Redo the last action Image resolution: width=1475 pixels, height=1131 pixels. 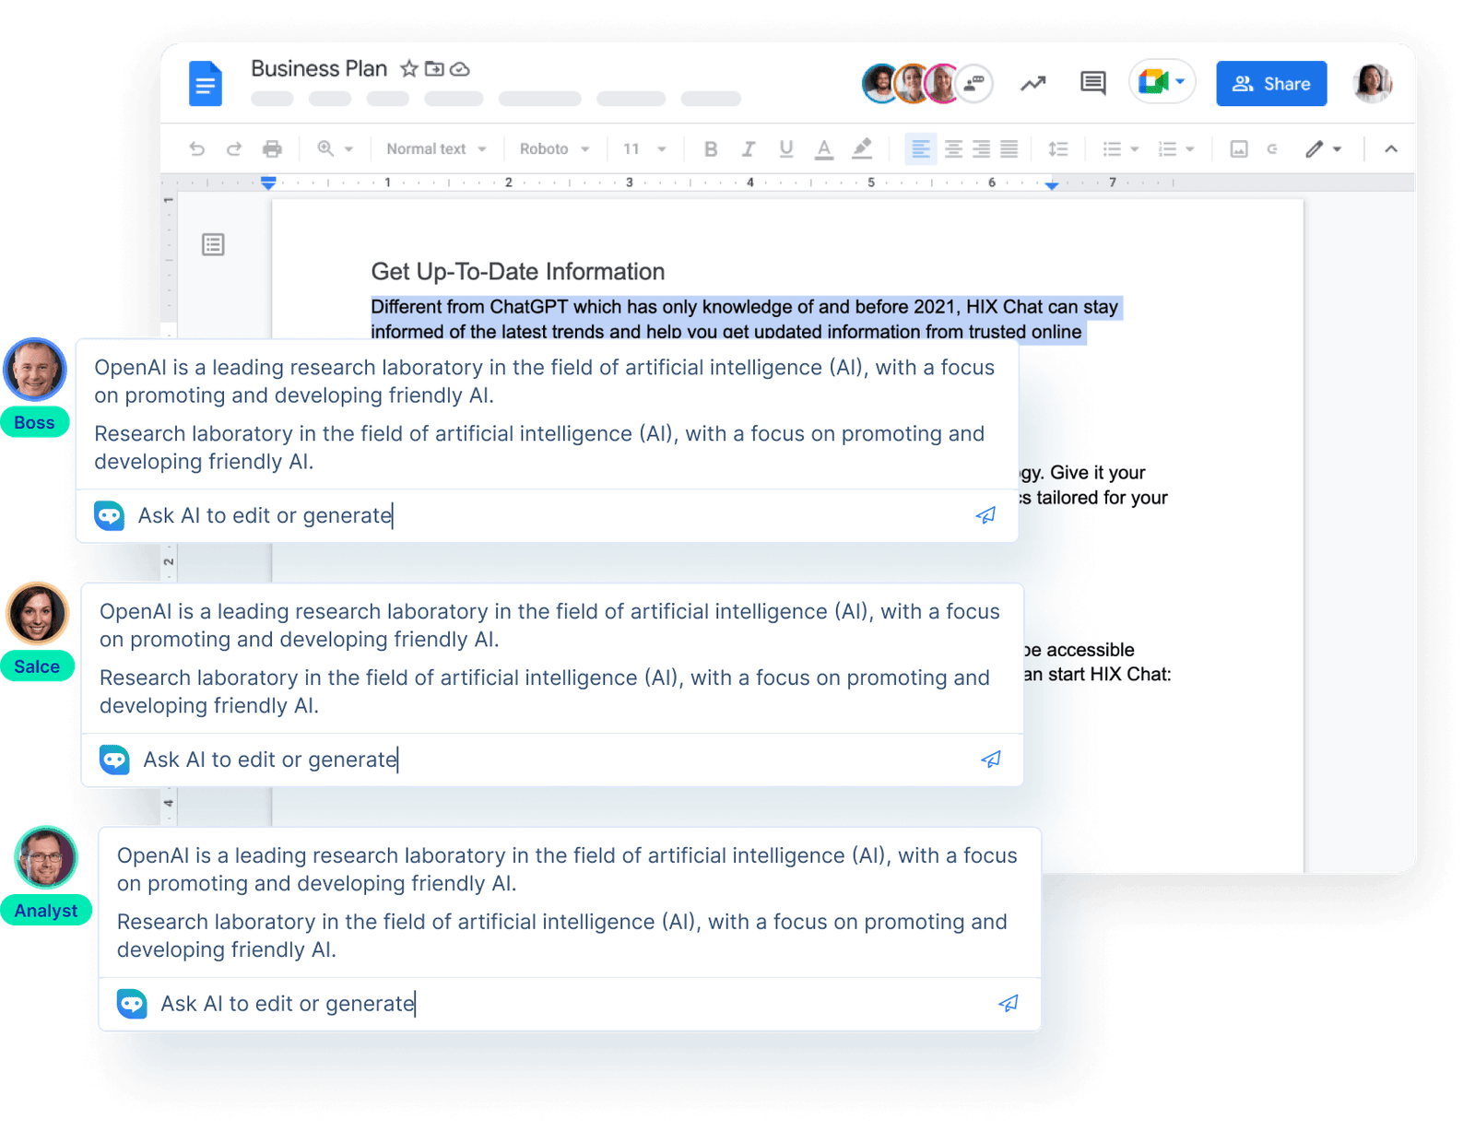pyautogui.click(x=234, y=148)
